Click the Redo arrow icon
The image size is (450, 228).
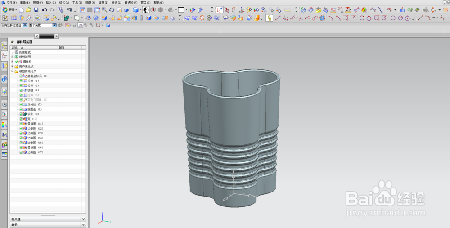tap(52, 10)
